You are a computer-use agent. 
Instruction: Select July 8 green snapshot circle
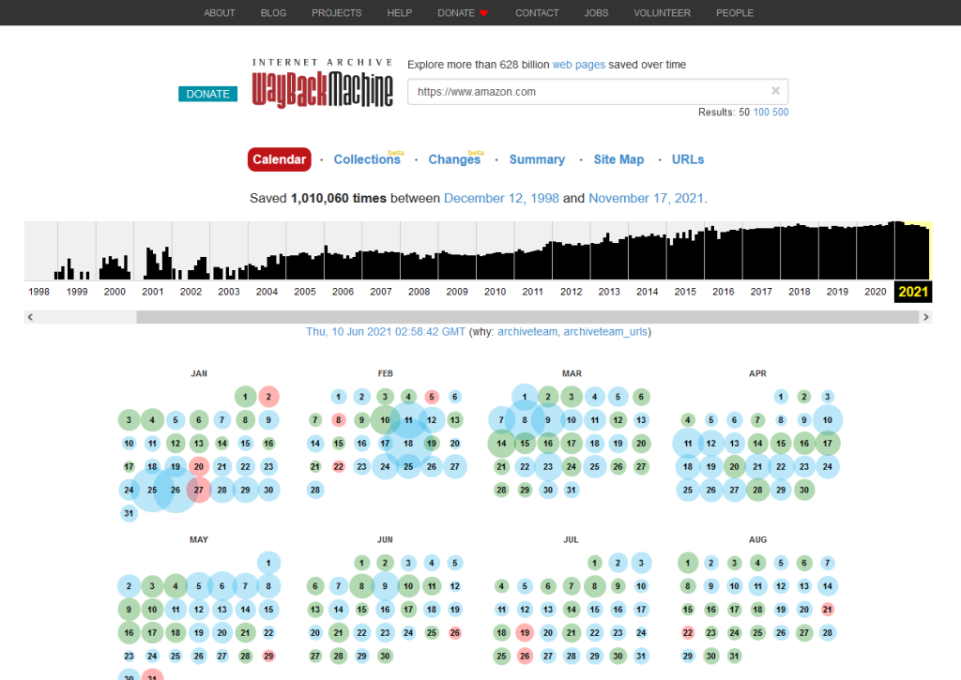coord(594,585)
